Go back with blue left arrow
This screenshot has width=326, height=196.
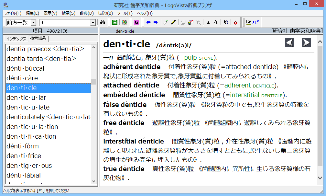(148, 22)
